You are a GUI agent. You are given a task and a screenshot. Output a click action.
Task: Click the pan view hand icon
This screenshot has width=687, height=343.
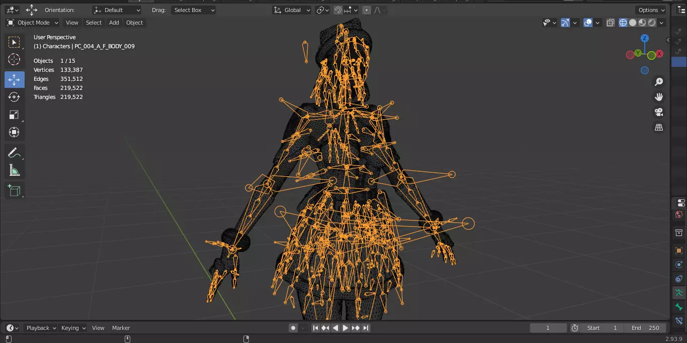click(x=659, y=97)
